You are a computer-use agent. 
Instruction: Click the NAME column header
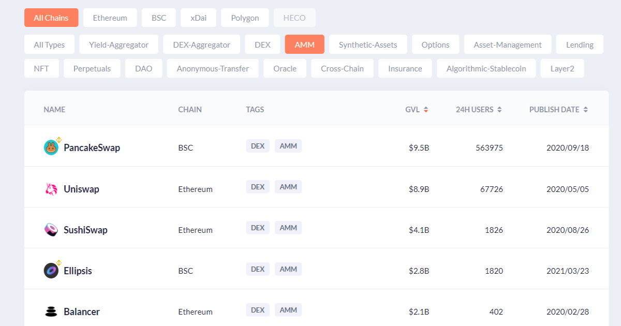click(x=54, y=110)
